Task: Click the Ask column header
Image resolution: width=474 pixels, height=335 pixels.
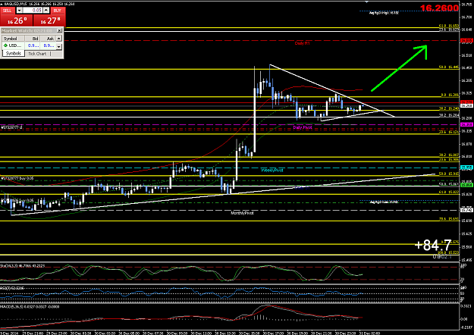Action: (x=48, y=39)
